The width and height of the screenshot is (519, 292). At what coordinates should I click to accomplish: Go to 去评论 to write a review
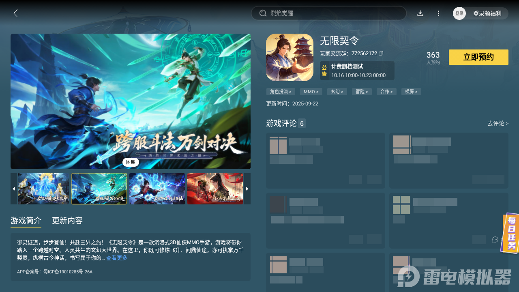pyautogui.click(x=498, y=123)
